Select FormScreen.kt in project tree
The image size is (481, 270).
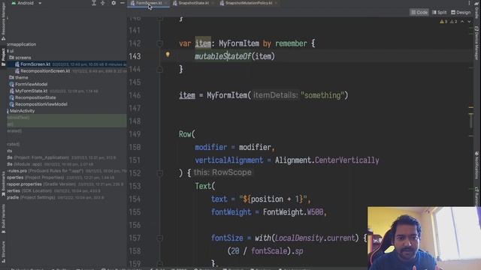[67, 64]
